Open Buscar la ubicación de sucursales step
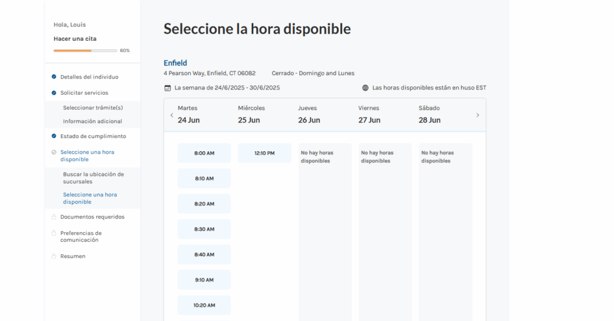This screenshot has width=614, height=321. click(93, 178)
